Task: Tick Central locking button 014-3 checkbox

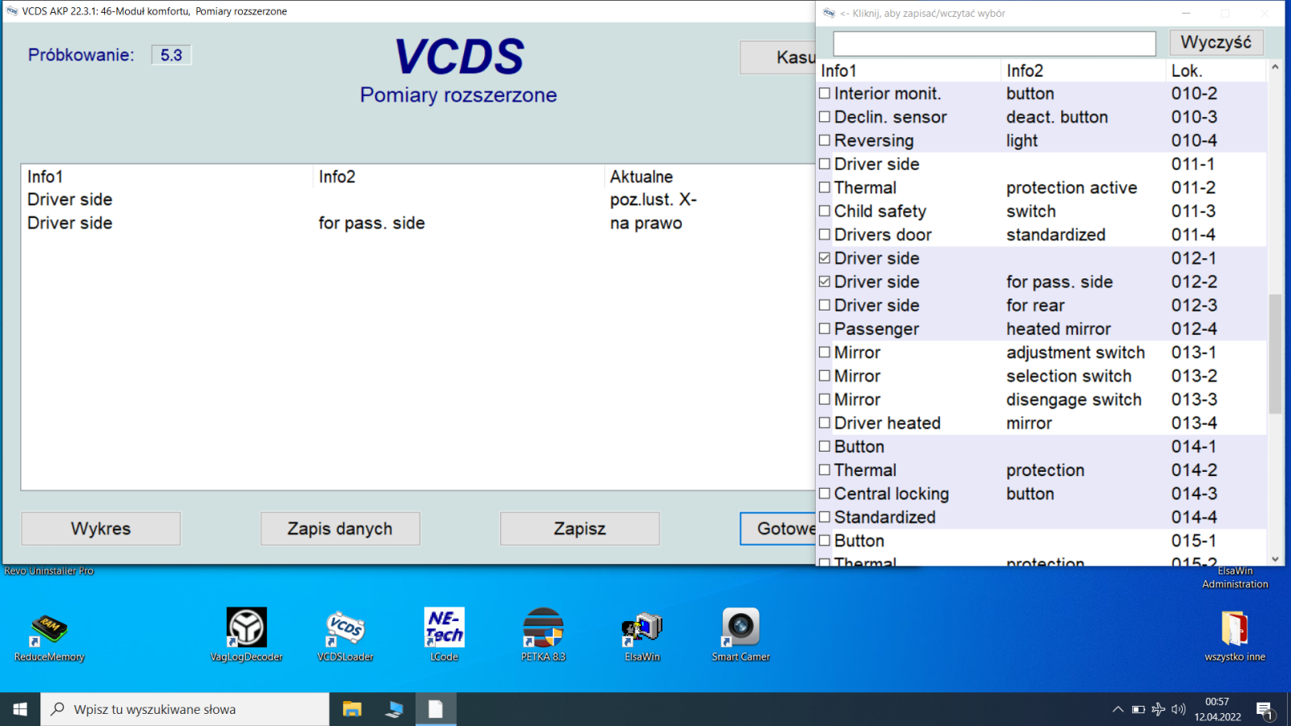Action: click(825, 494)
